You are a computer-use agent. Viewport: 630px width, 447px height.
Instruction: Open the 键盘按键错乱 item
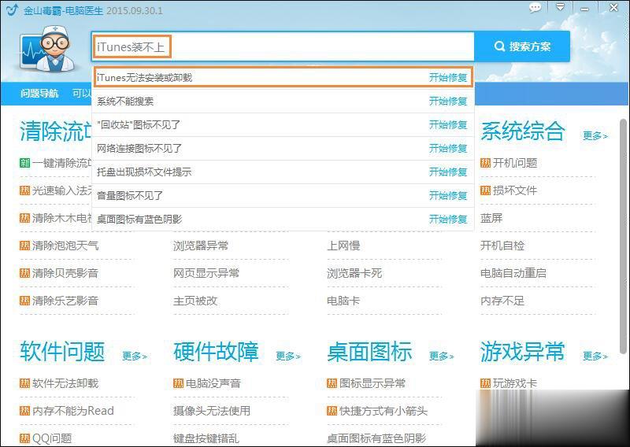point(206,438)
